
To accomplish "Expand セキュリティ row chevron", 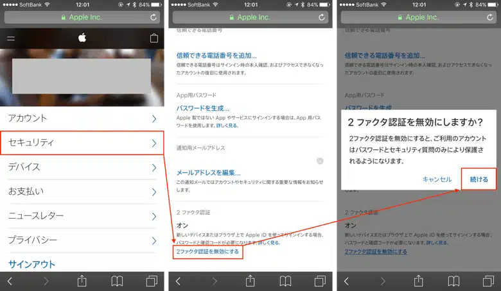I will point(154,143).
